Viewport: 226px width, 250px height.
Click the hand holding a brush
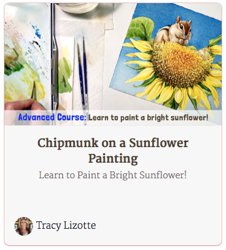click(x=23, y=106)
